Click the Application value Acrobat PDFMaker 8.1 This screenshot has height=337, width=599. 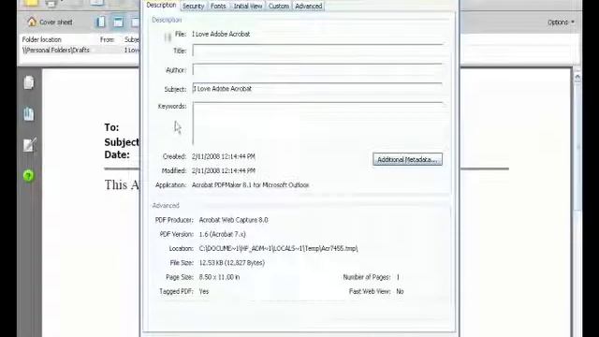[x=250, y=185]
